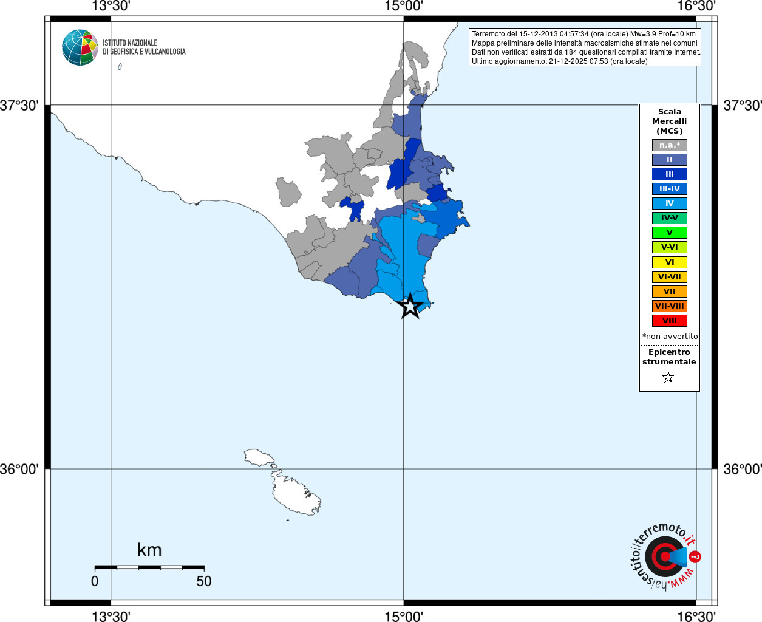Click the top 15°00' longitude label
Screen dimensions: 762x622
coord(404,6)
